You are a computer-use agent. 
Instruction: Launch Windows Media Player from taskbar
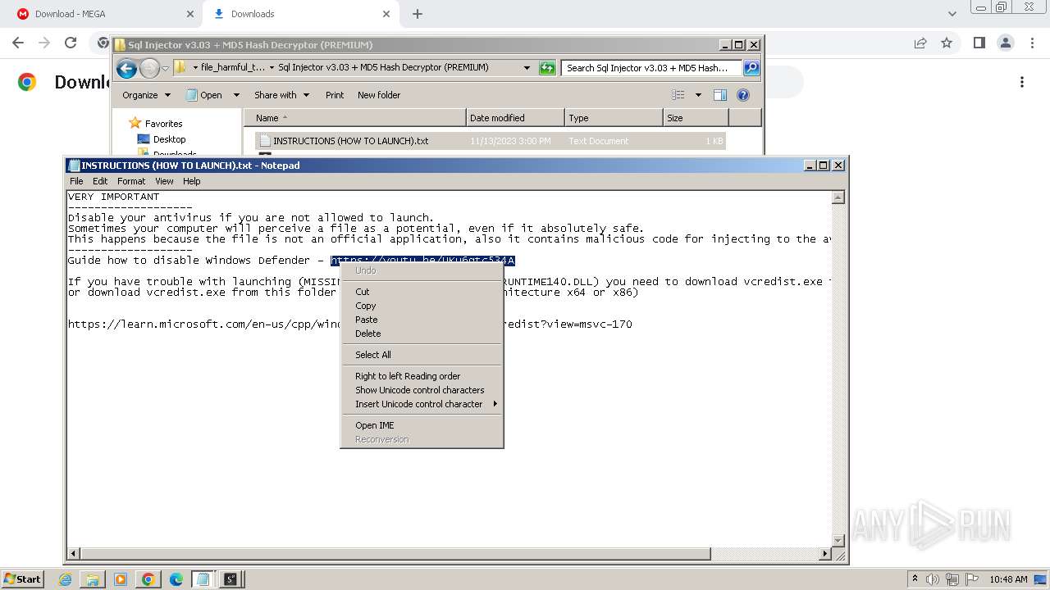[121, 579]
